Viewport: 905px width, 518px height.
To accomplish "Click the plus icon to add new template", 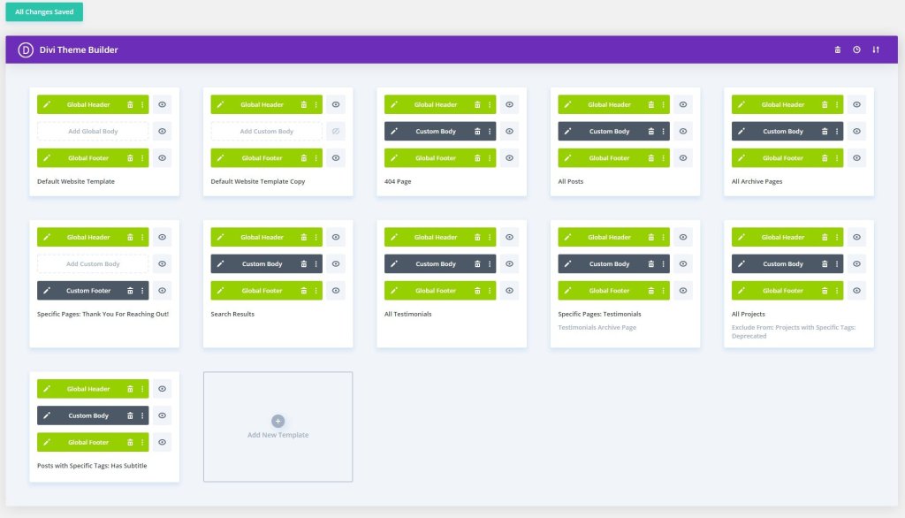I will pyautogui.click(x=278, y=421).
